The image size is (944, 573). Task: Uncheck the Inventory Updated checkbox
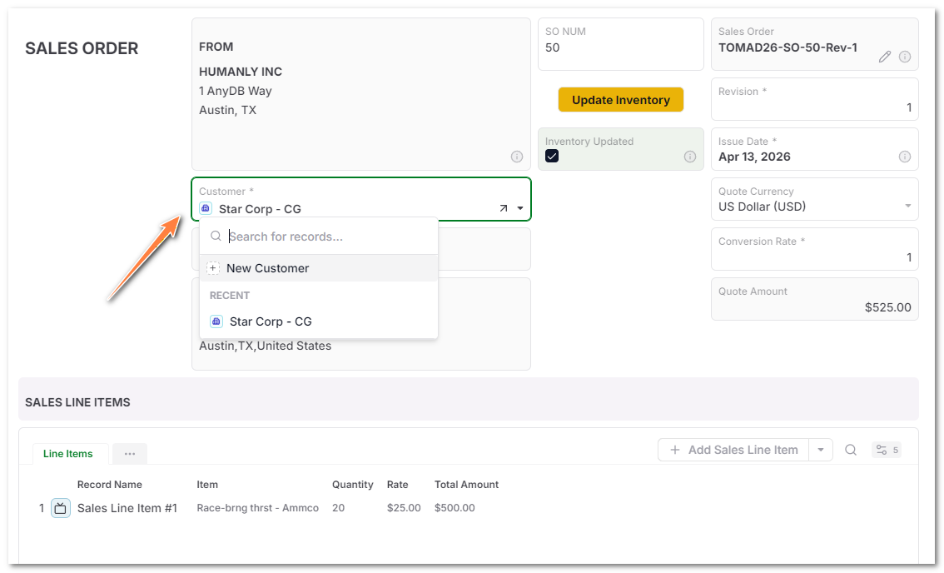[551, 156]
